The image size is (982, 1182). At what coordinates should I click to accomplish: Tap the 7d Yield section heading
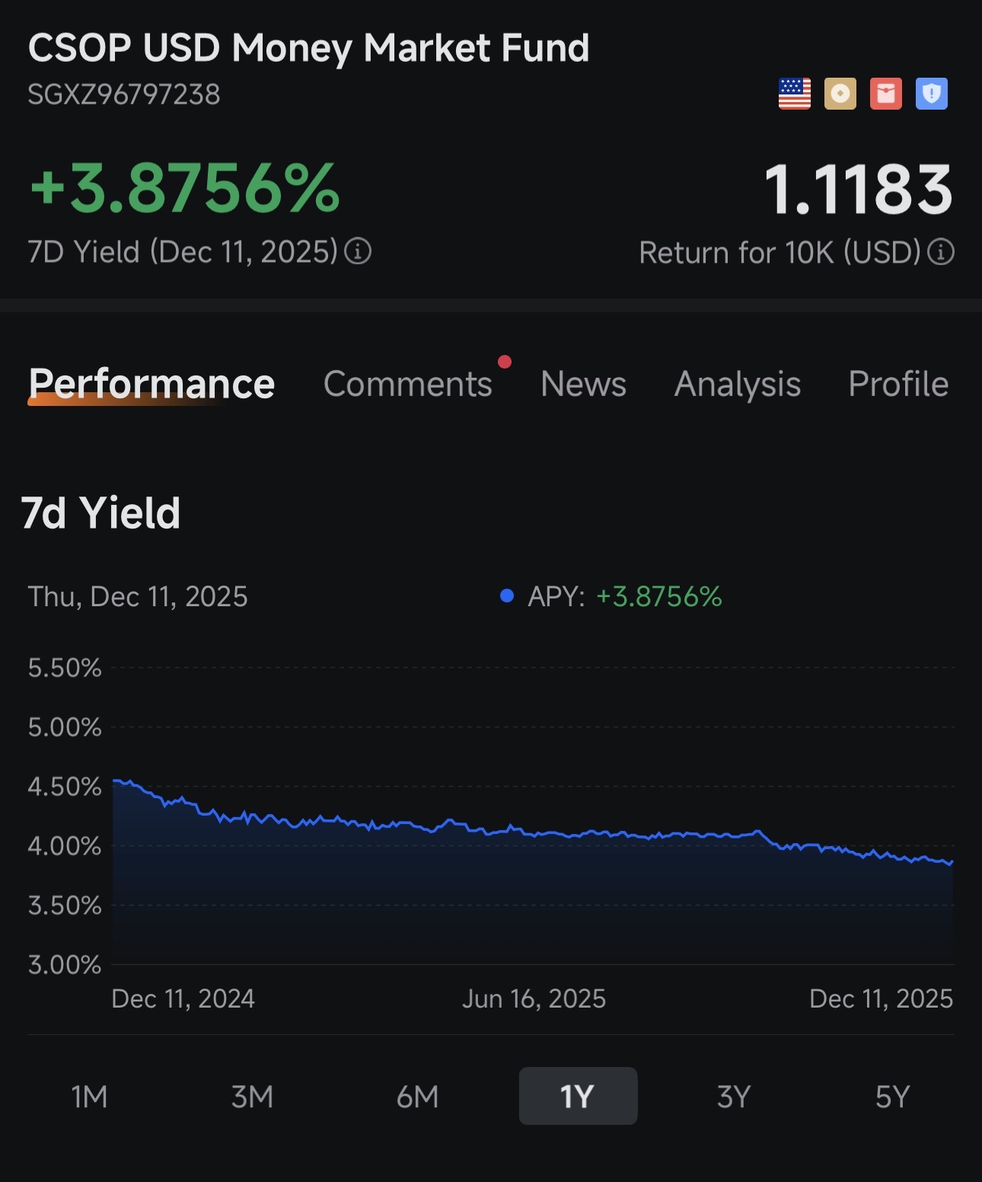pos(100,513)
